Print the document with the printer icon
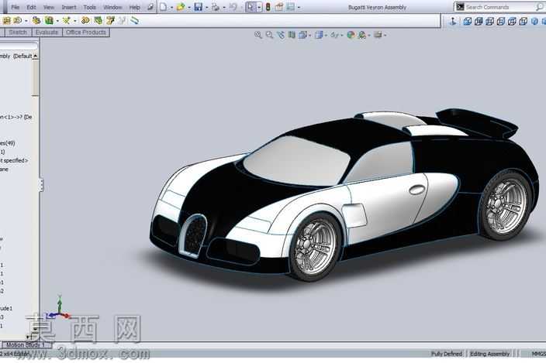 [x=216, y=7]
